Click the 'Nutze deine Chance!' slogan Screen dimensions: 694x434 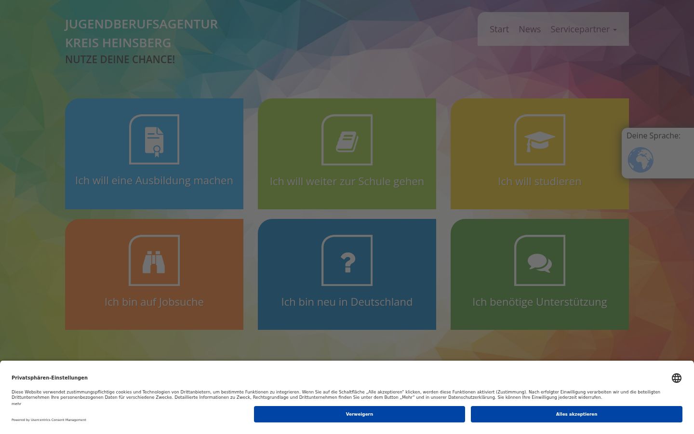(120, 59)
